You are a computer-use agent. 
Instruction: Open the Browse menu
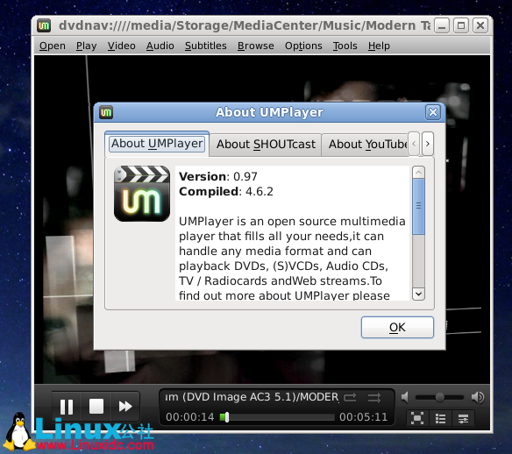tap(256, 46)
